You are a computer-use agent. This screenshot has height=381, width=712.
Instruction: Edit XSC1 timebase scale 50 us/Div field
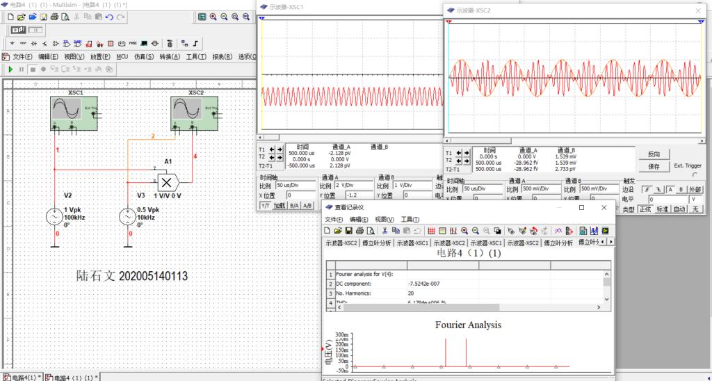(295, 185)
